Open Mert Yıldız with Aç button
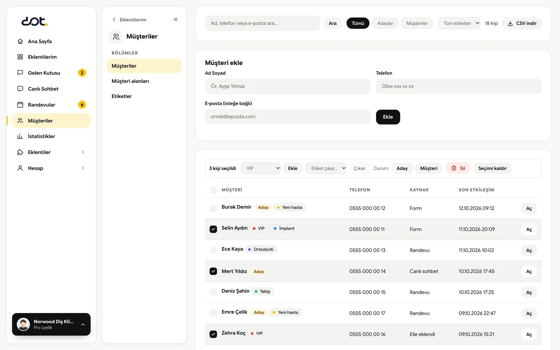560x350 pixels. [x=529, y=271]
